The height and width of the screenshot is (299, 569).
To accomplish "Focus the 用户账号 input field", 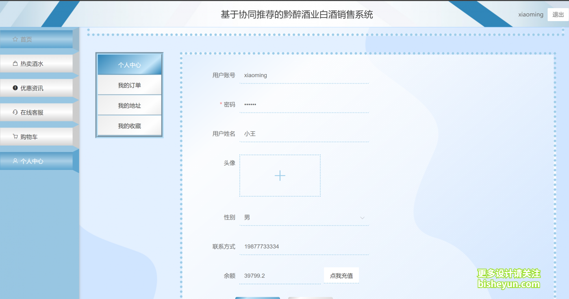I will click(304, 75).
